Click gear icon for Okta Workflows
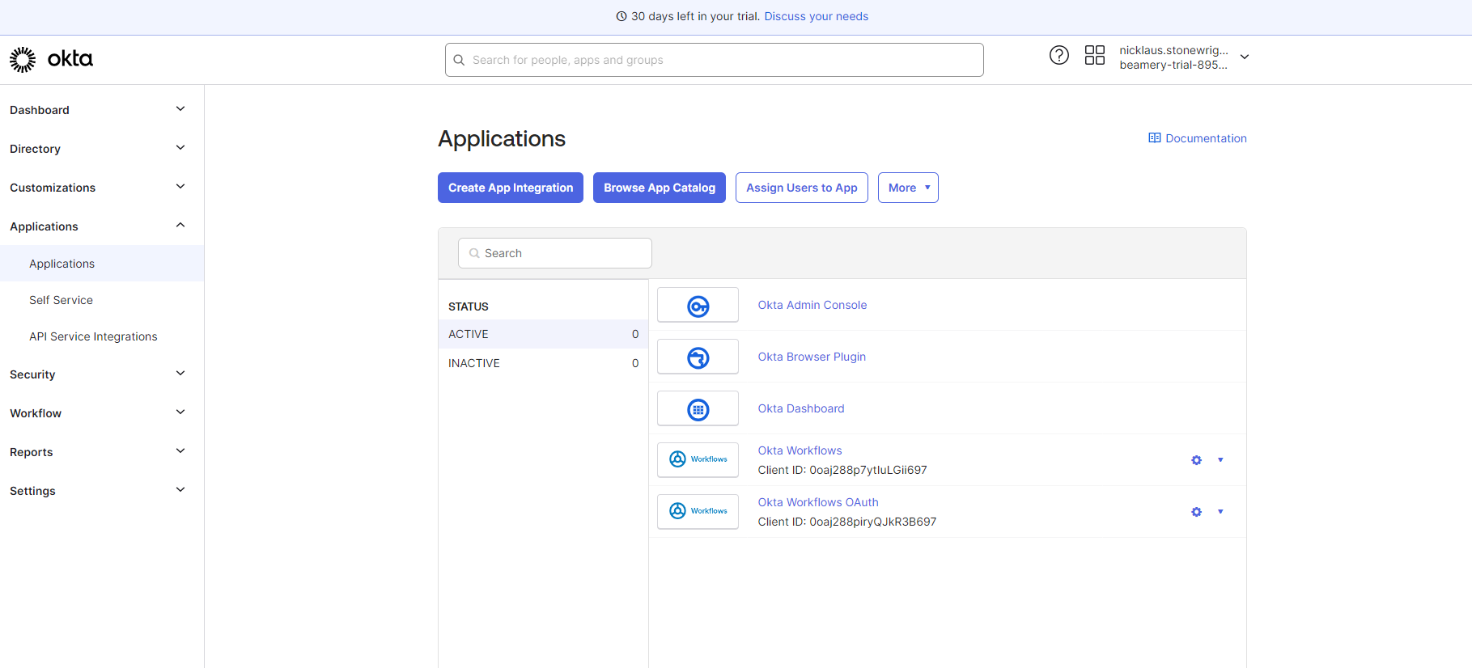1472x668 pixels. [x=1196, y=460]
